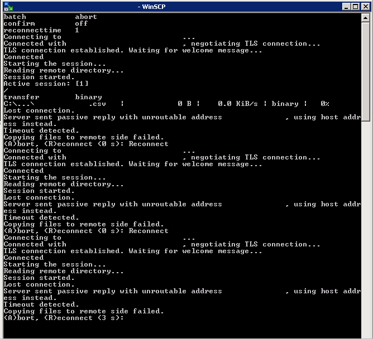Click the scrollbar up arrow
Image resolution: width=373 pixels, height=339 pixels.
click(x=366, y=18)
